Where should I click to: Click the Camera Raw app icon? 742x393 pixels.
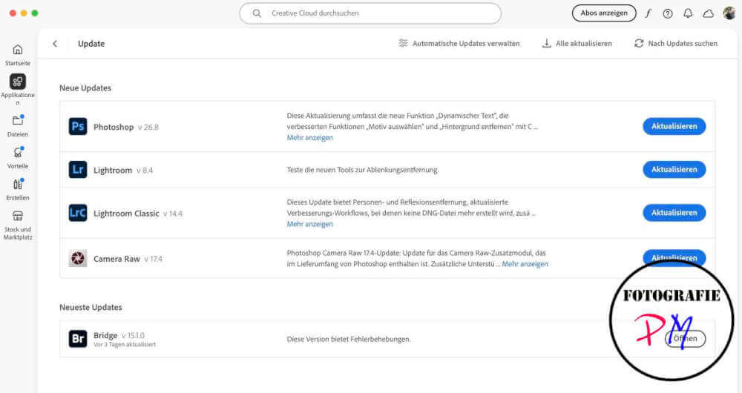click(78, 258)
